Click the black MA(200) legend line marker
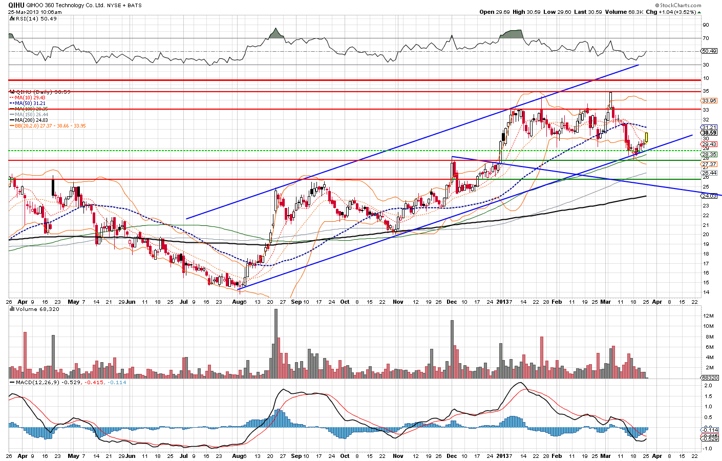Screen dimensions: 722x461 pyautogui.click(x=11, y=120)
